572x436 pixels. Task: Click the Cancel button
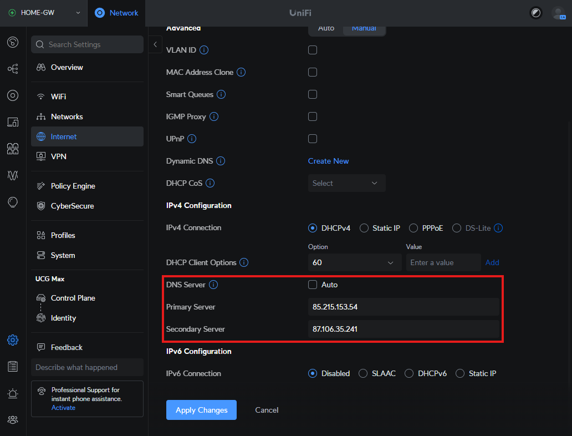[x=267, y=410]
